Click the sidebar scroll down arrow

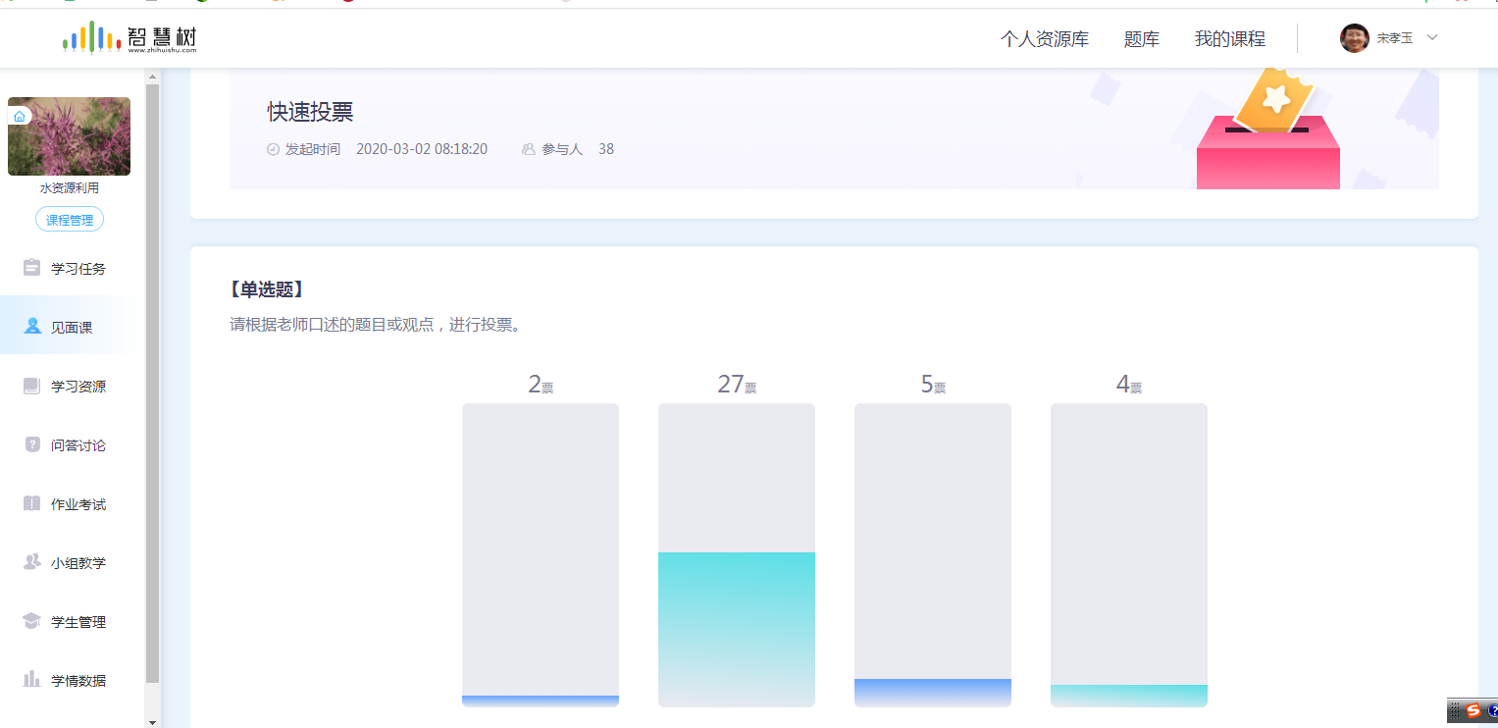(152, 721)
